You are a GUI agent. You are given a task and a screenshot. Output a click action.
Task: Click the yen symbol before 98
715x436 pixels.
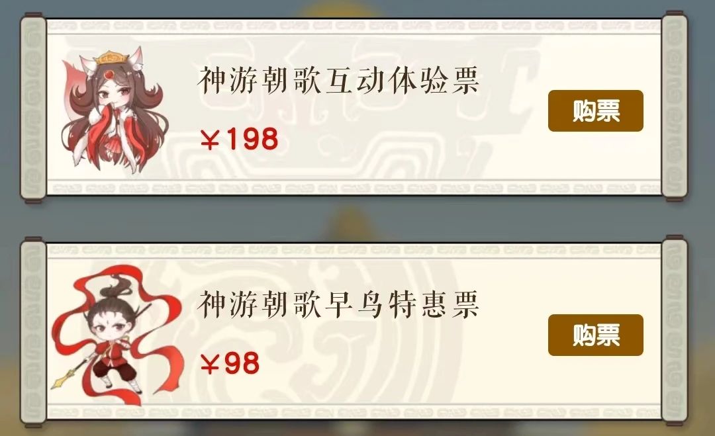tap(211, 364)
